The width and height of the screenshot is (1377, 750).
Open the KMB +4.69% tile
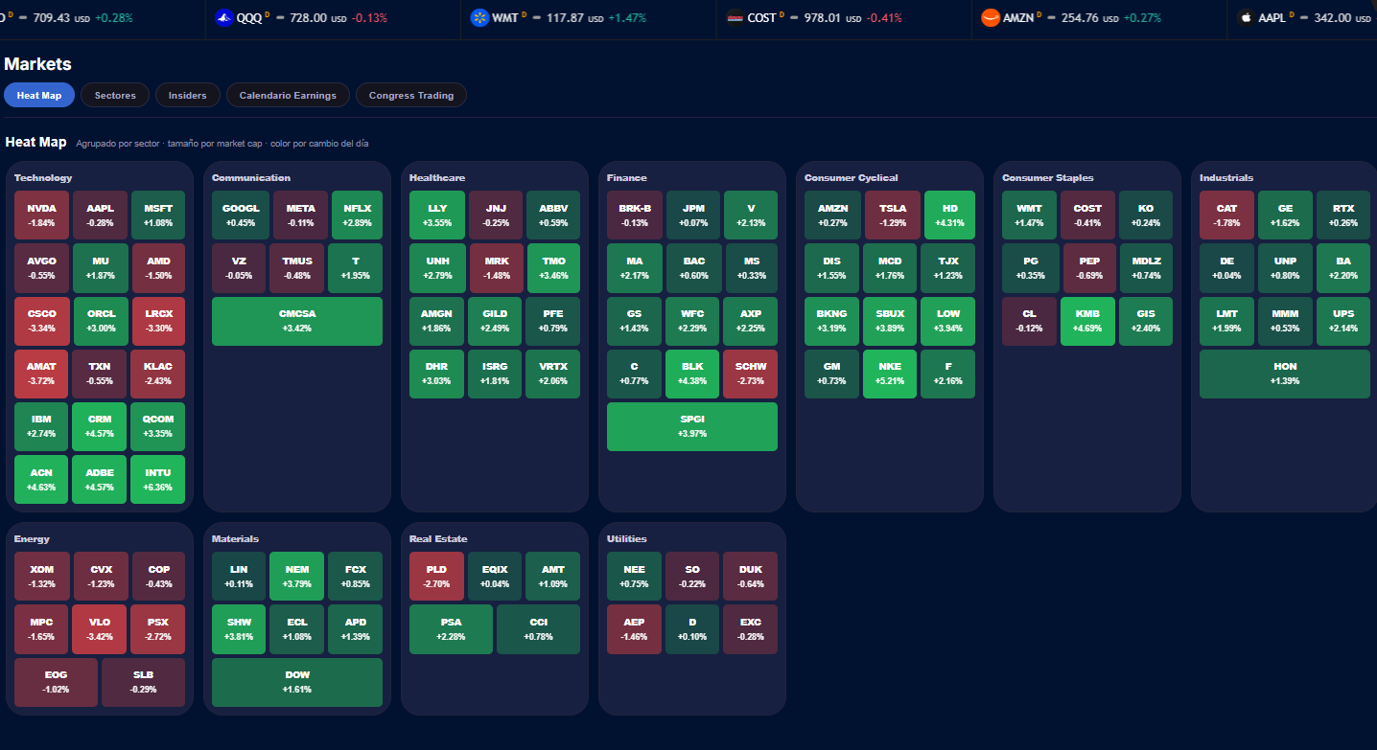click(x=1087, y=321)
